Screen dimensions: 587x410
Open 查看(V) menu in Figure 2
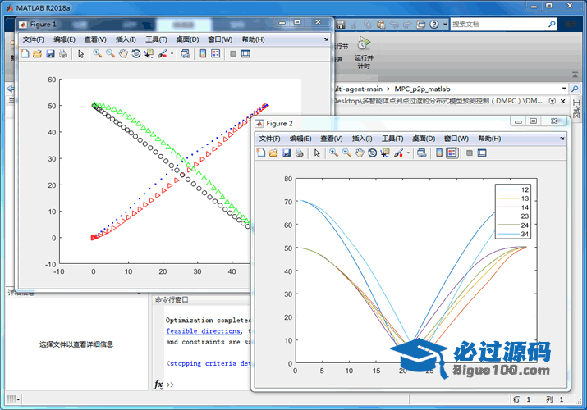tap(332, 139)
